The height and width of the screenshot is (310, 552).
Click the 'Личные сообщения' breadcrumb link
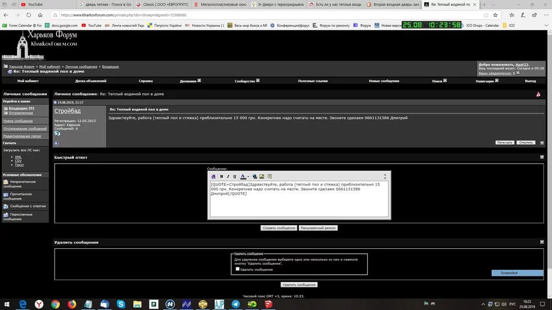click(x=81, y=67)
